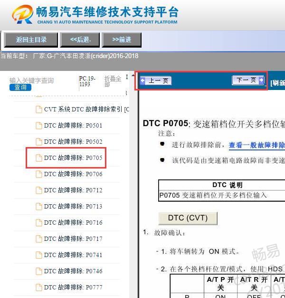Open 查看一般故障排除 hyperlink
Image resolution: width=285 pixels, height=298 pixels.
pos(257,145)
